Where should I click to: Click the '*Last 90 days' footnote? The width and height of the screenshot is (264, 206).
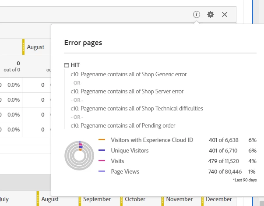[245, 180]
